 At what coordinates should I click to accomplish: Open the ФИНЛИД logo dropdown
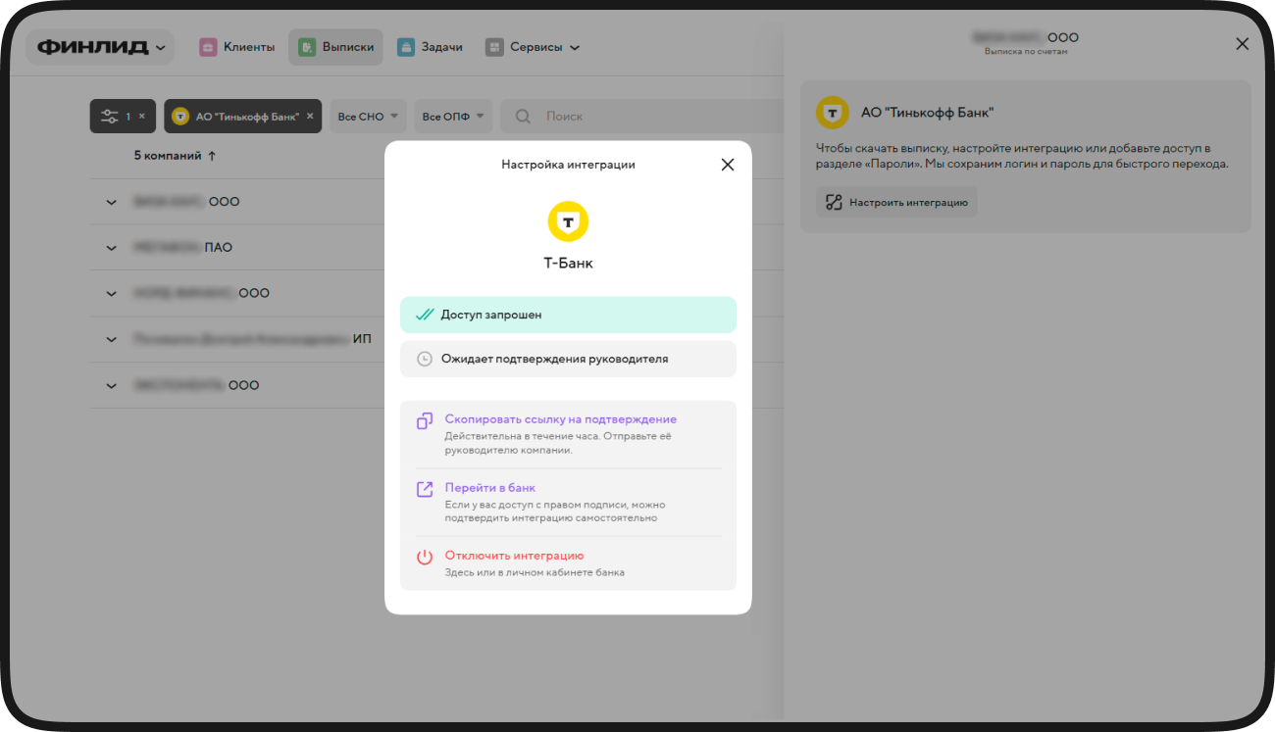[x=100, y=47]
